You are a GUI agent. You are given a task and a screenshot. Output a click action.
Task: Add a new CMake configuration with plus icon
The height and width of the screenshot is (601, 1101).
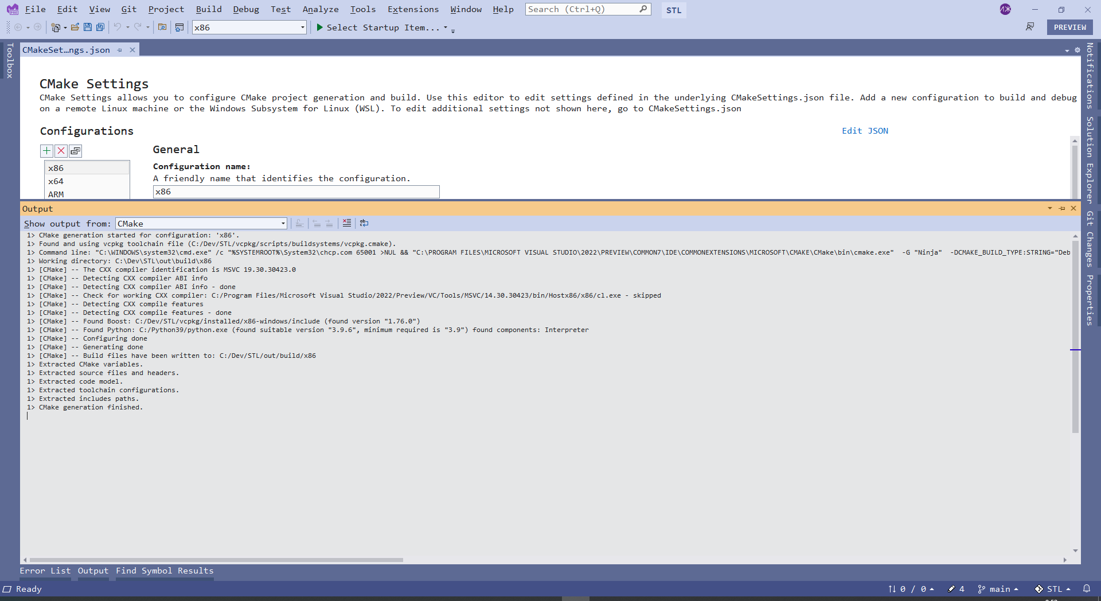click(46, 151)
